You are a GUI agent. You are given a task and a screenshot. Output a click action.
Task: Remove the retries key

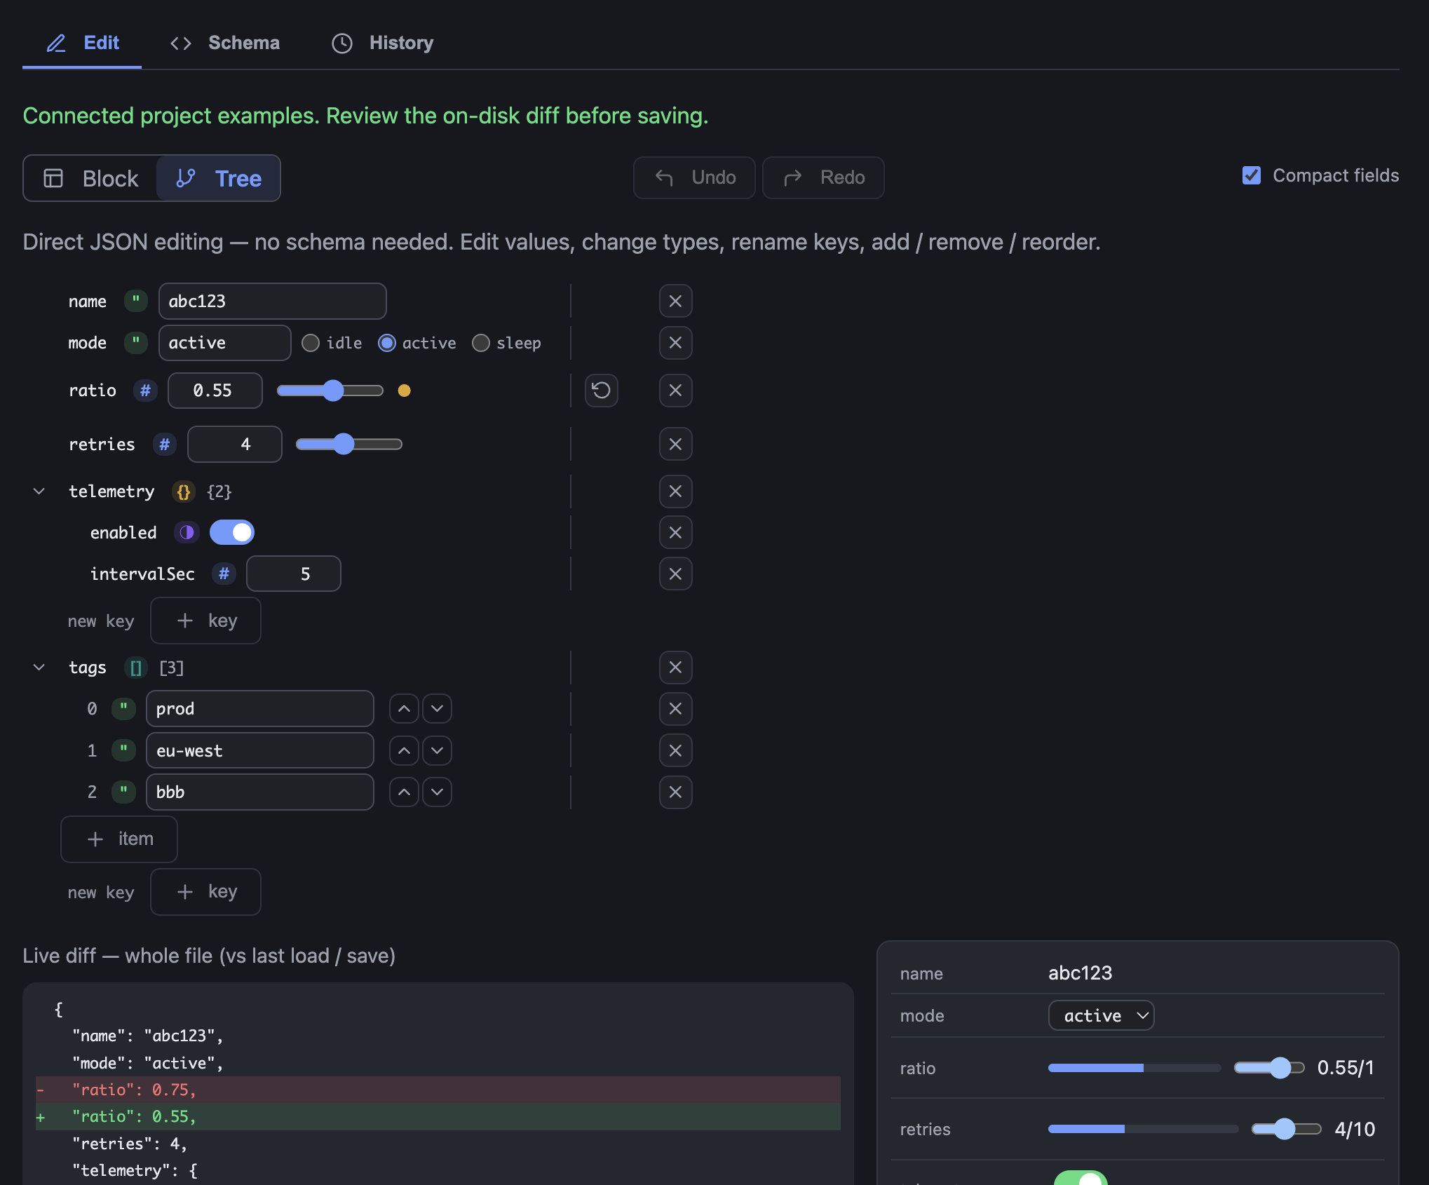click(675, 445)
